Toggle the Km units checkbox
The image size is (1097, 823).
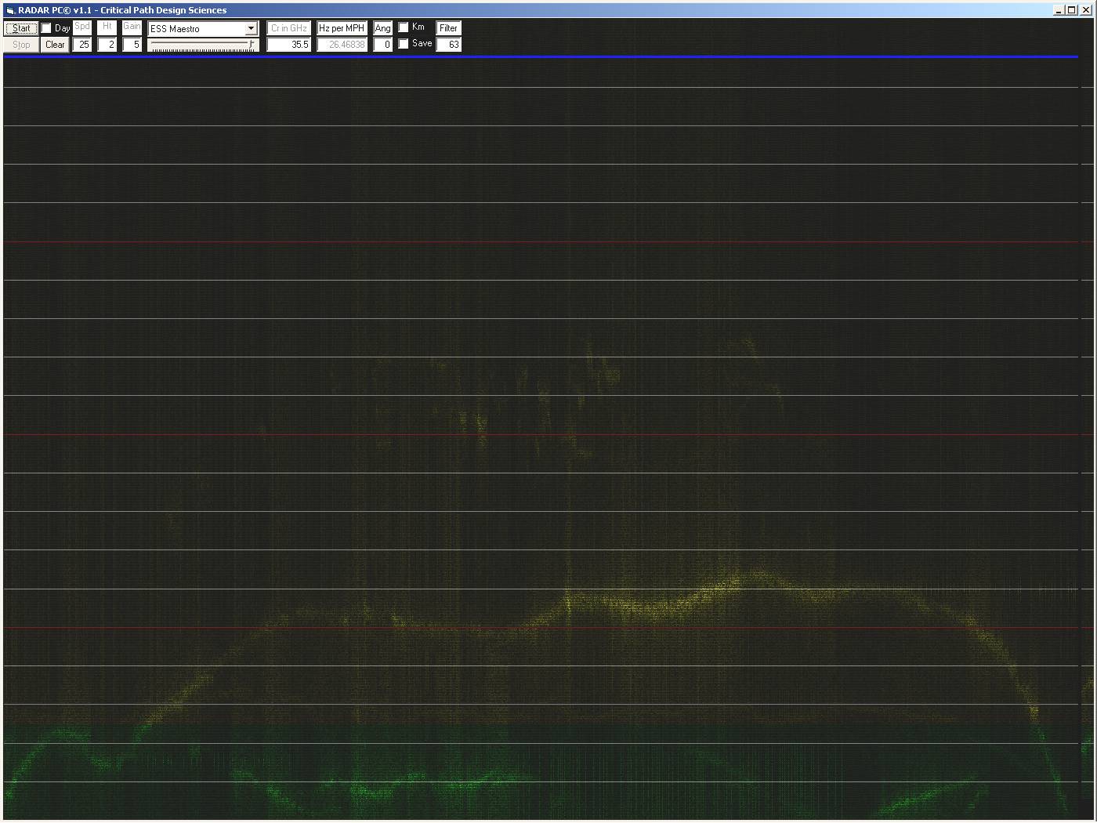tap(404, 27)
